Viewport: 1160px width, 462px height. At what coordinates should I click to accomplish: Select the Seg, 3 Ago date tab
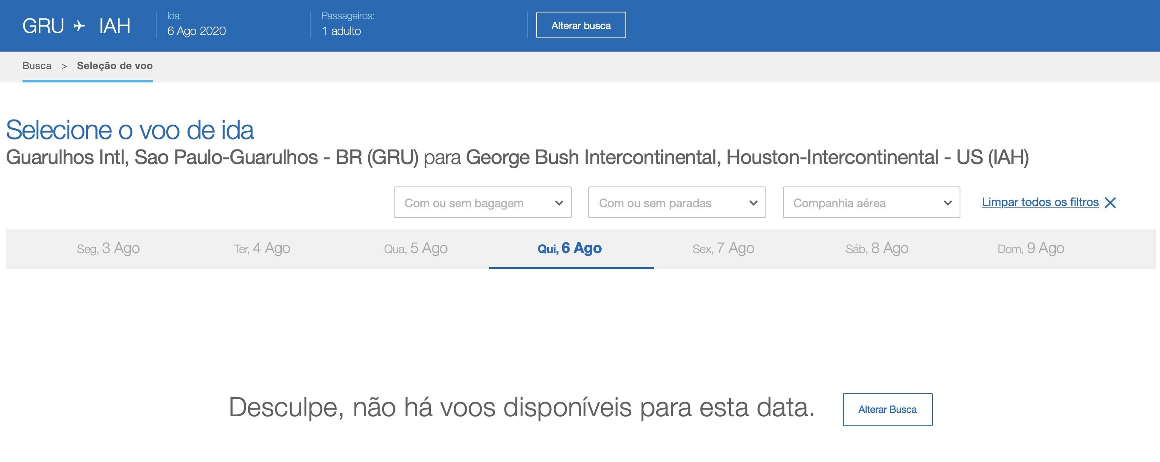pyautogui.click(x=108, y=248)
